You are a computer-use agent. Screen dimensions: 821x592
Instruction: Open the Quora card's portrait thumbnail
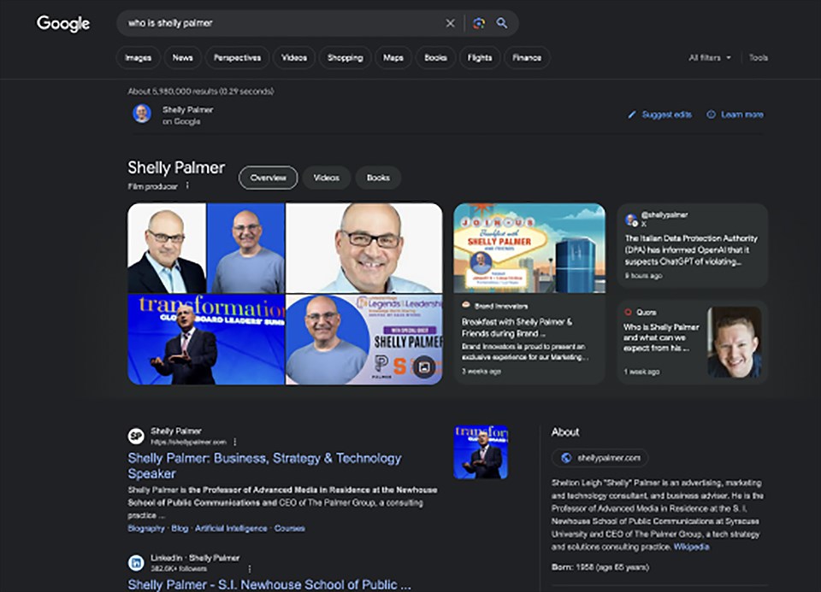tap(734, 342)
